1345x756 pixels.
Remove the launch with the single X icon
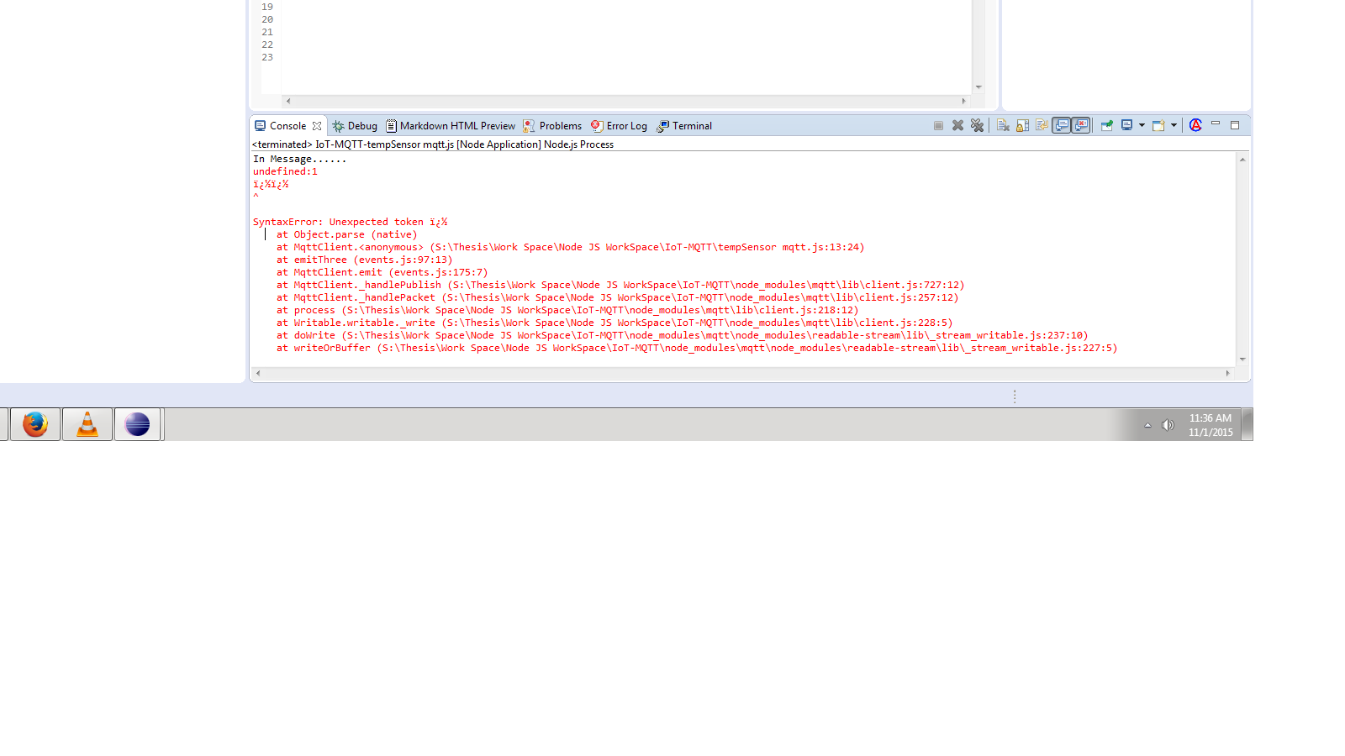tap(957, 126)
